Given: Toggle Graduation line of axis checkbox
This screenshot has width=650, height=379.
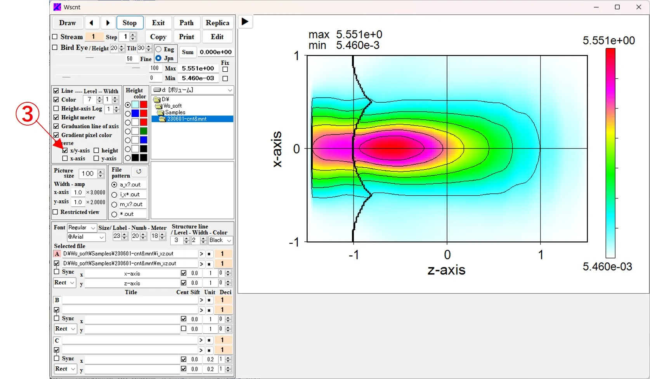Looking at the screenshot, I should pos(56,126).
